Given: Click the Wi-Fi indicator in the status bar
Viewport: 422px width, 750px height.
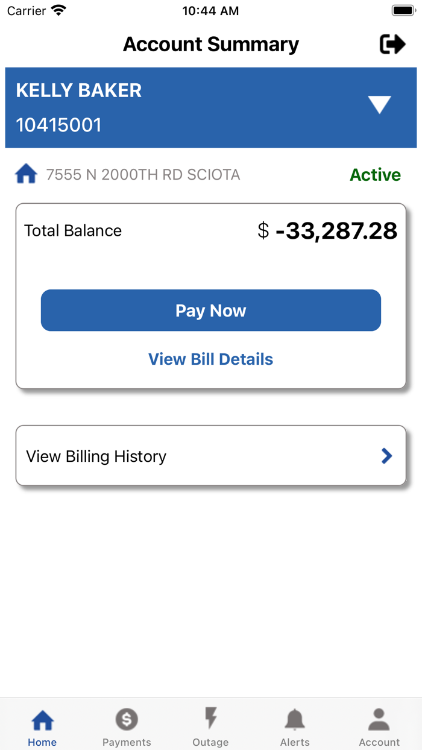Looking at the screenshot, I should [58, 10].
